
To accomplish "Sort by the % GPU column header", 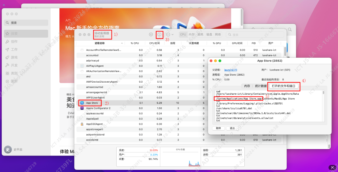I will click(x=217, y=43).
